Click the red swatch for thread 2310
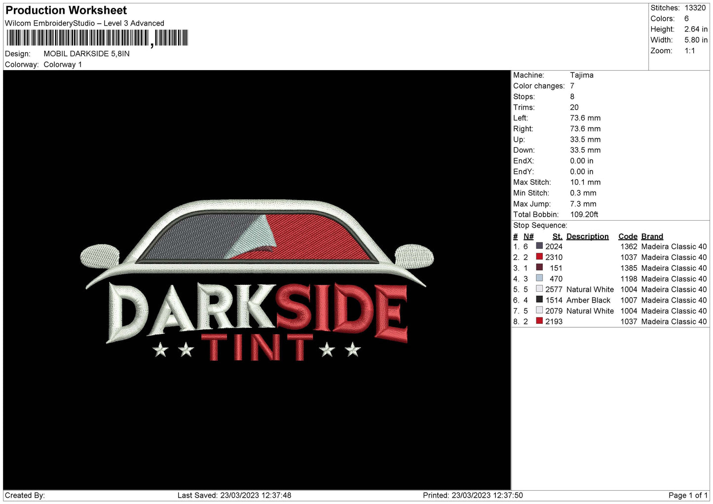The height and width of the screenshot is (504, 713). [x=539, y=257]
